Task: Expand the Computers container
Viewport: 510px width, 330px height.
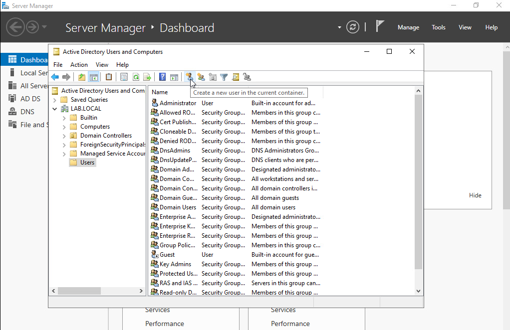Action: coord(64,127)
